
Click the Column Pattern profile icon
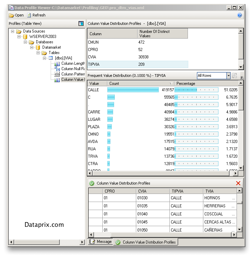57,74
